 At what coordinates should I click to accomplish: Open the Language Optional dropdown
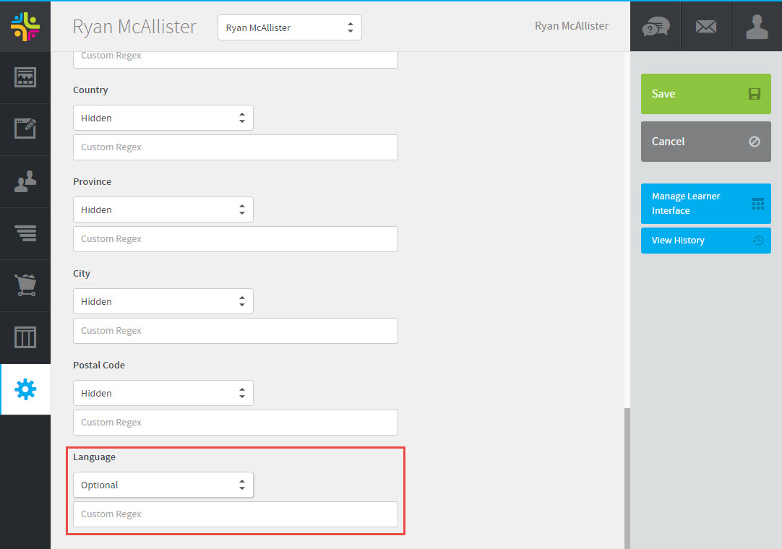pyautogui.click(x=163, y=485)
